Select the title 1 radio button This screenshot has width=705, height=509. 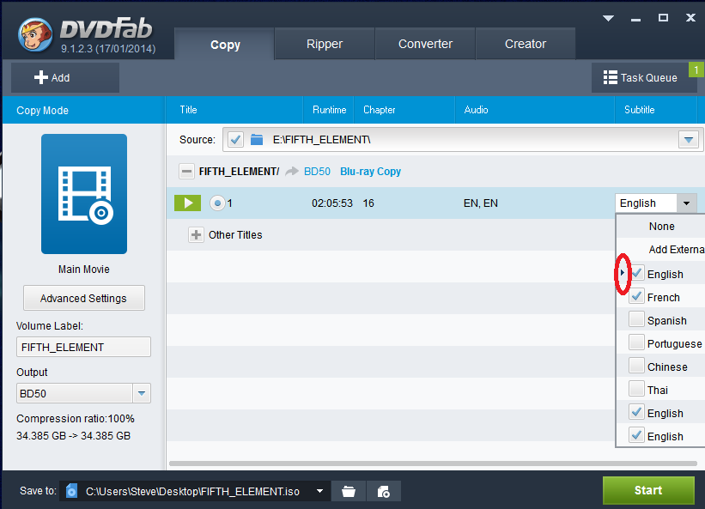click(217, 203)
